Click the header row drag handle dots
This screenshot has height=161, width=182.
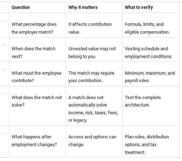(x=4, y=7)
